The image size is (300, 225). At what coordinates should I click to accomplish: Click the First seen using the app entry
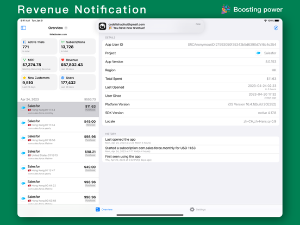pos(191,158)
